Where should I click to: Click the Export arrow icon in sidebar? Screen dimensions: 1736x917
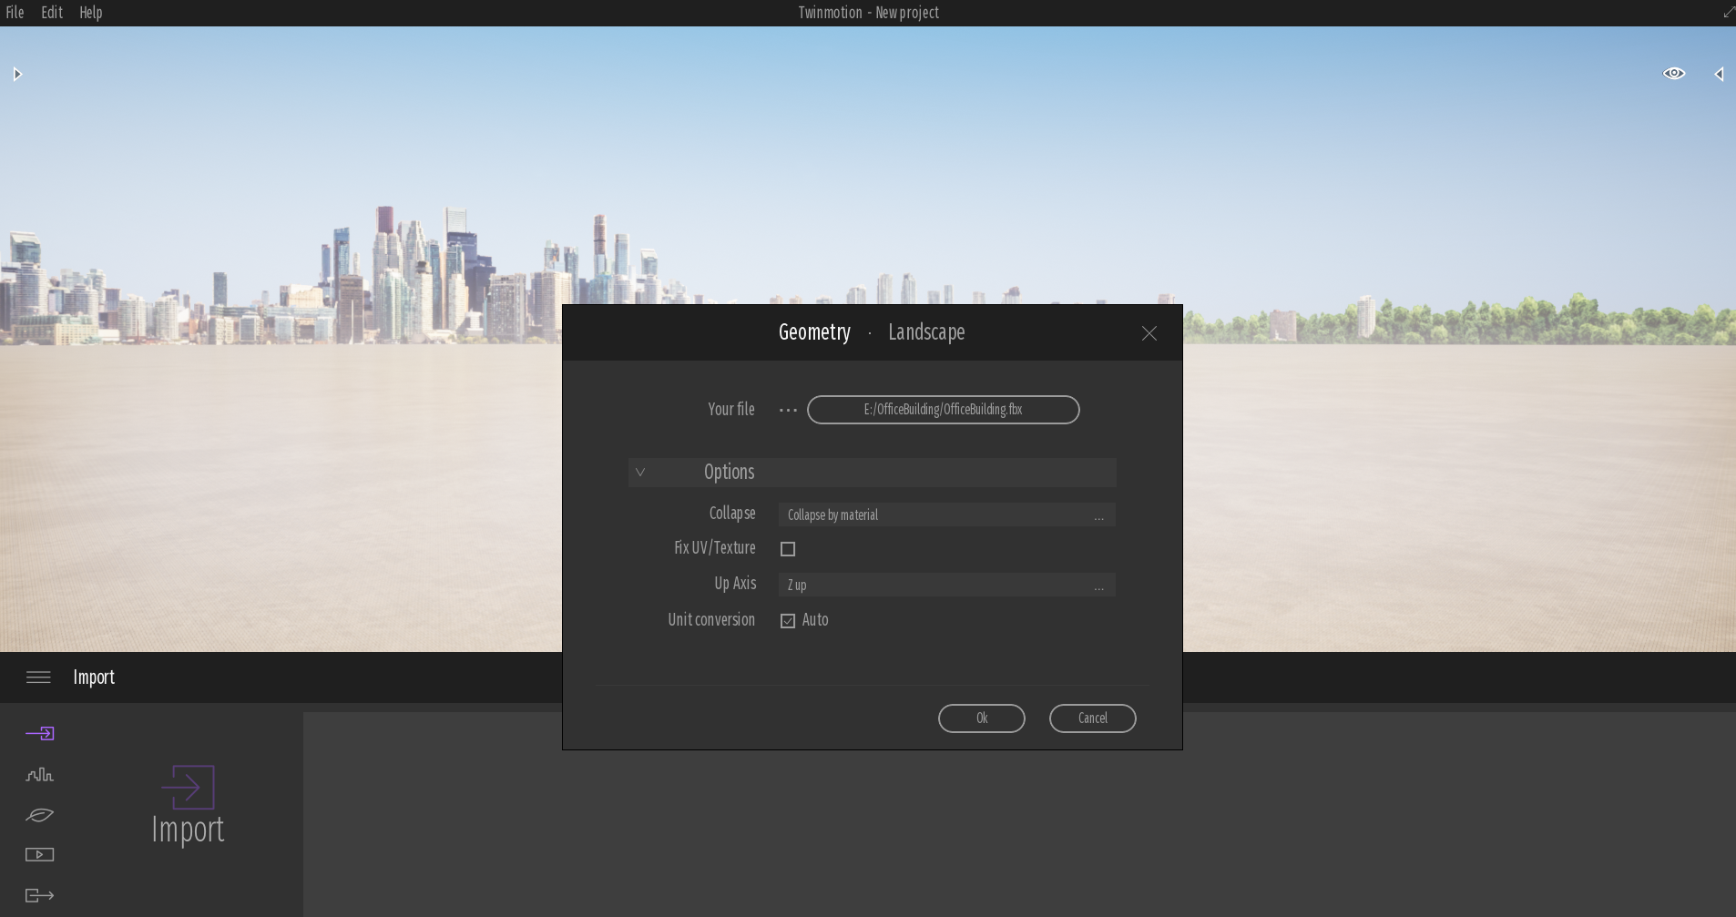pos(40,895)
